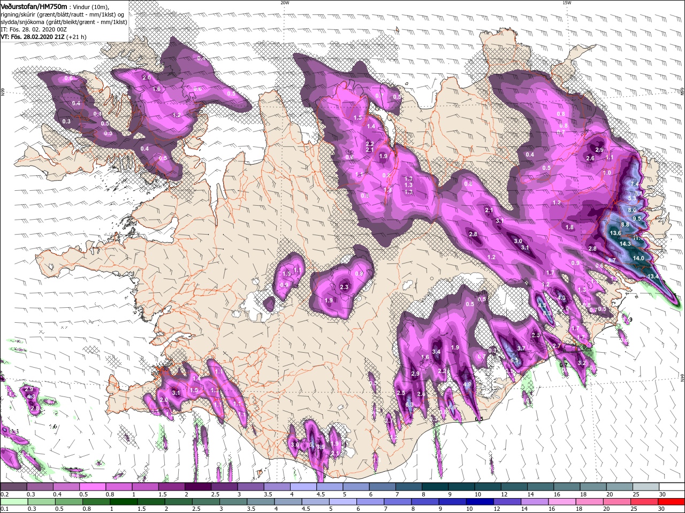Pick the slate blue 6 swatch in snow legend
The width and height of the screenshot is (685, 513).
point(382,487)
